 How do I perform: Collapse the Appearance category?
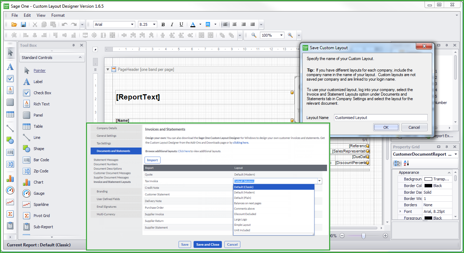click(x=449, y=172)
